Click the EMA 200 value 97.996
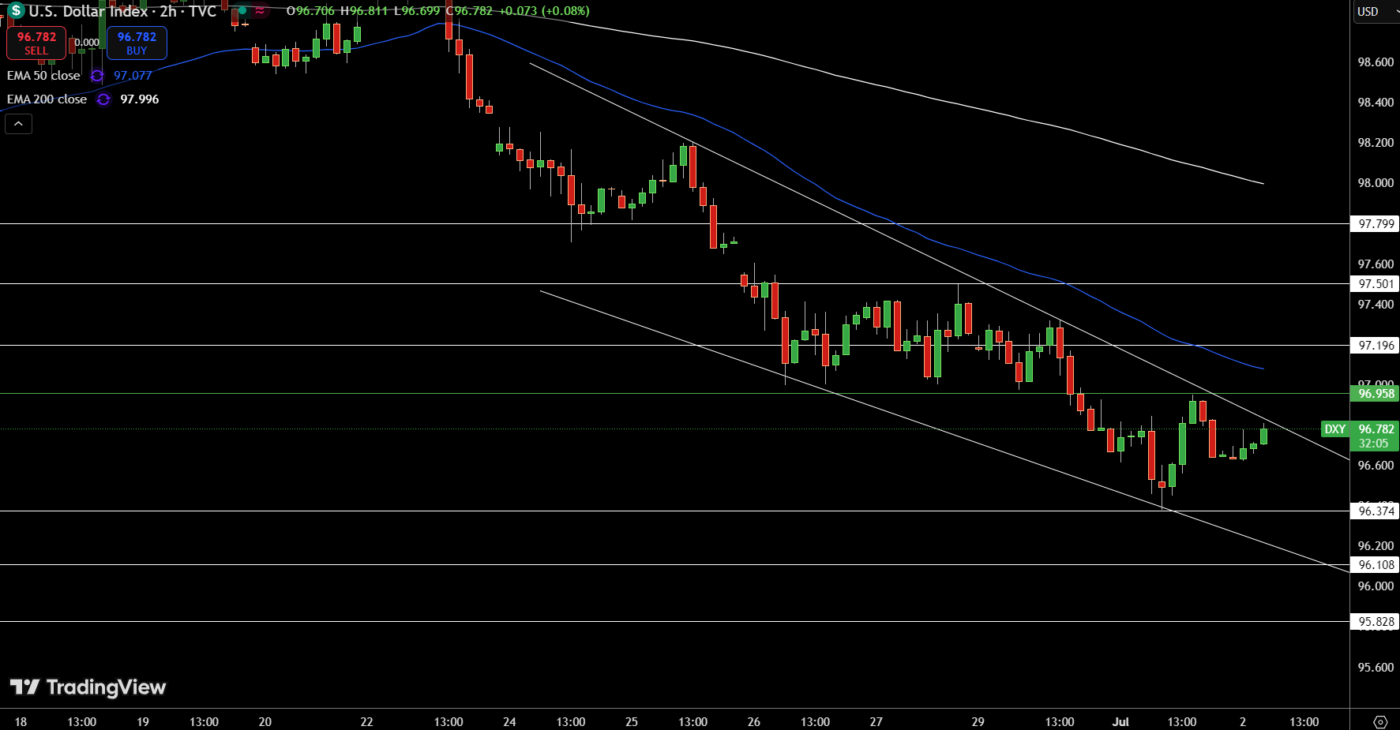This screenshot has height=730, width=1400. click(140, 99)
